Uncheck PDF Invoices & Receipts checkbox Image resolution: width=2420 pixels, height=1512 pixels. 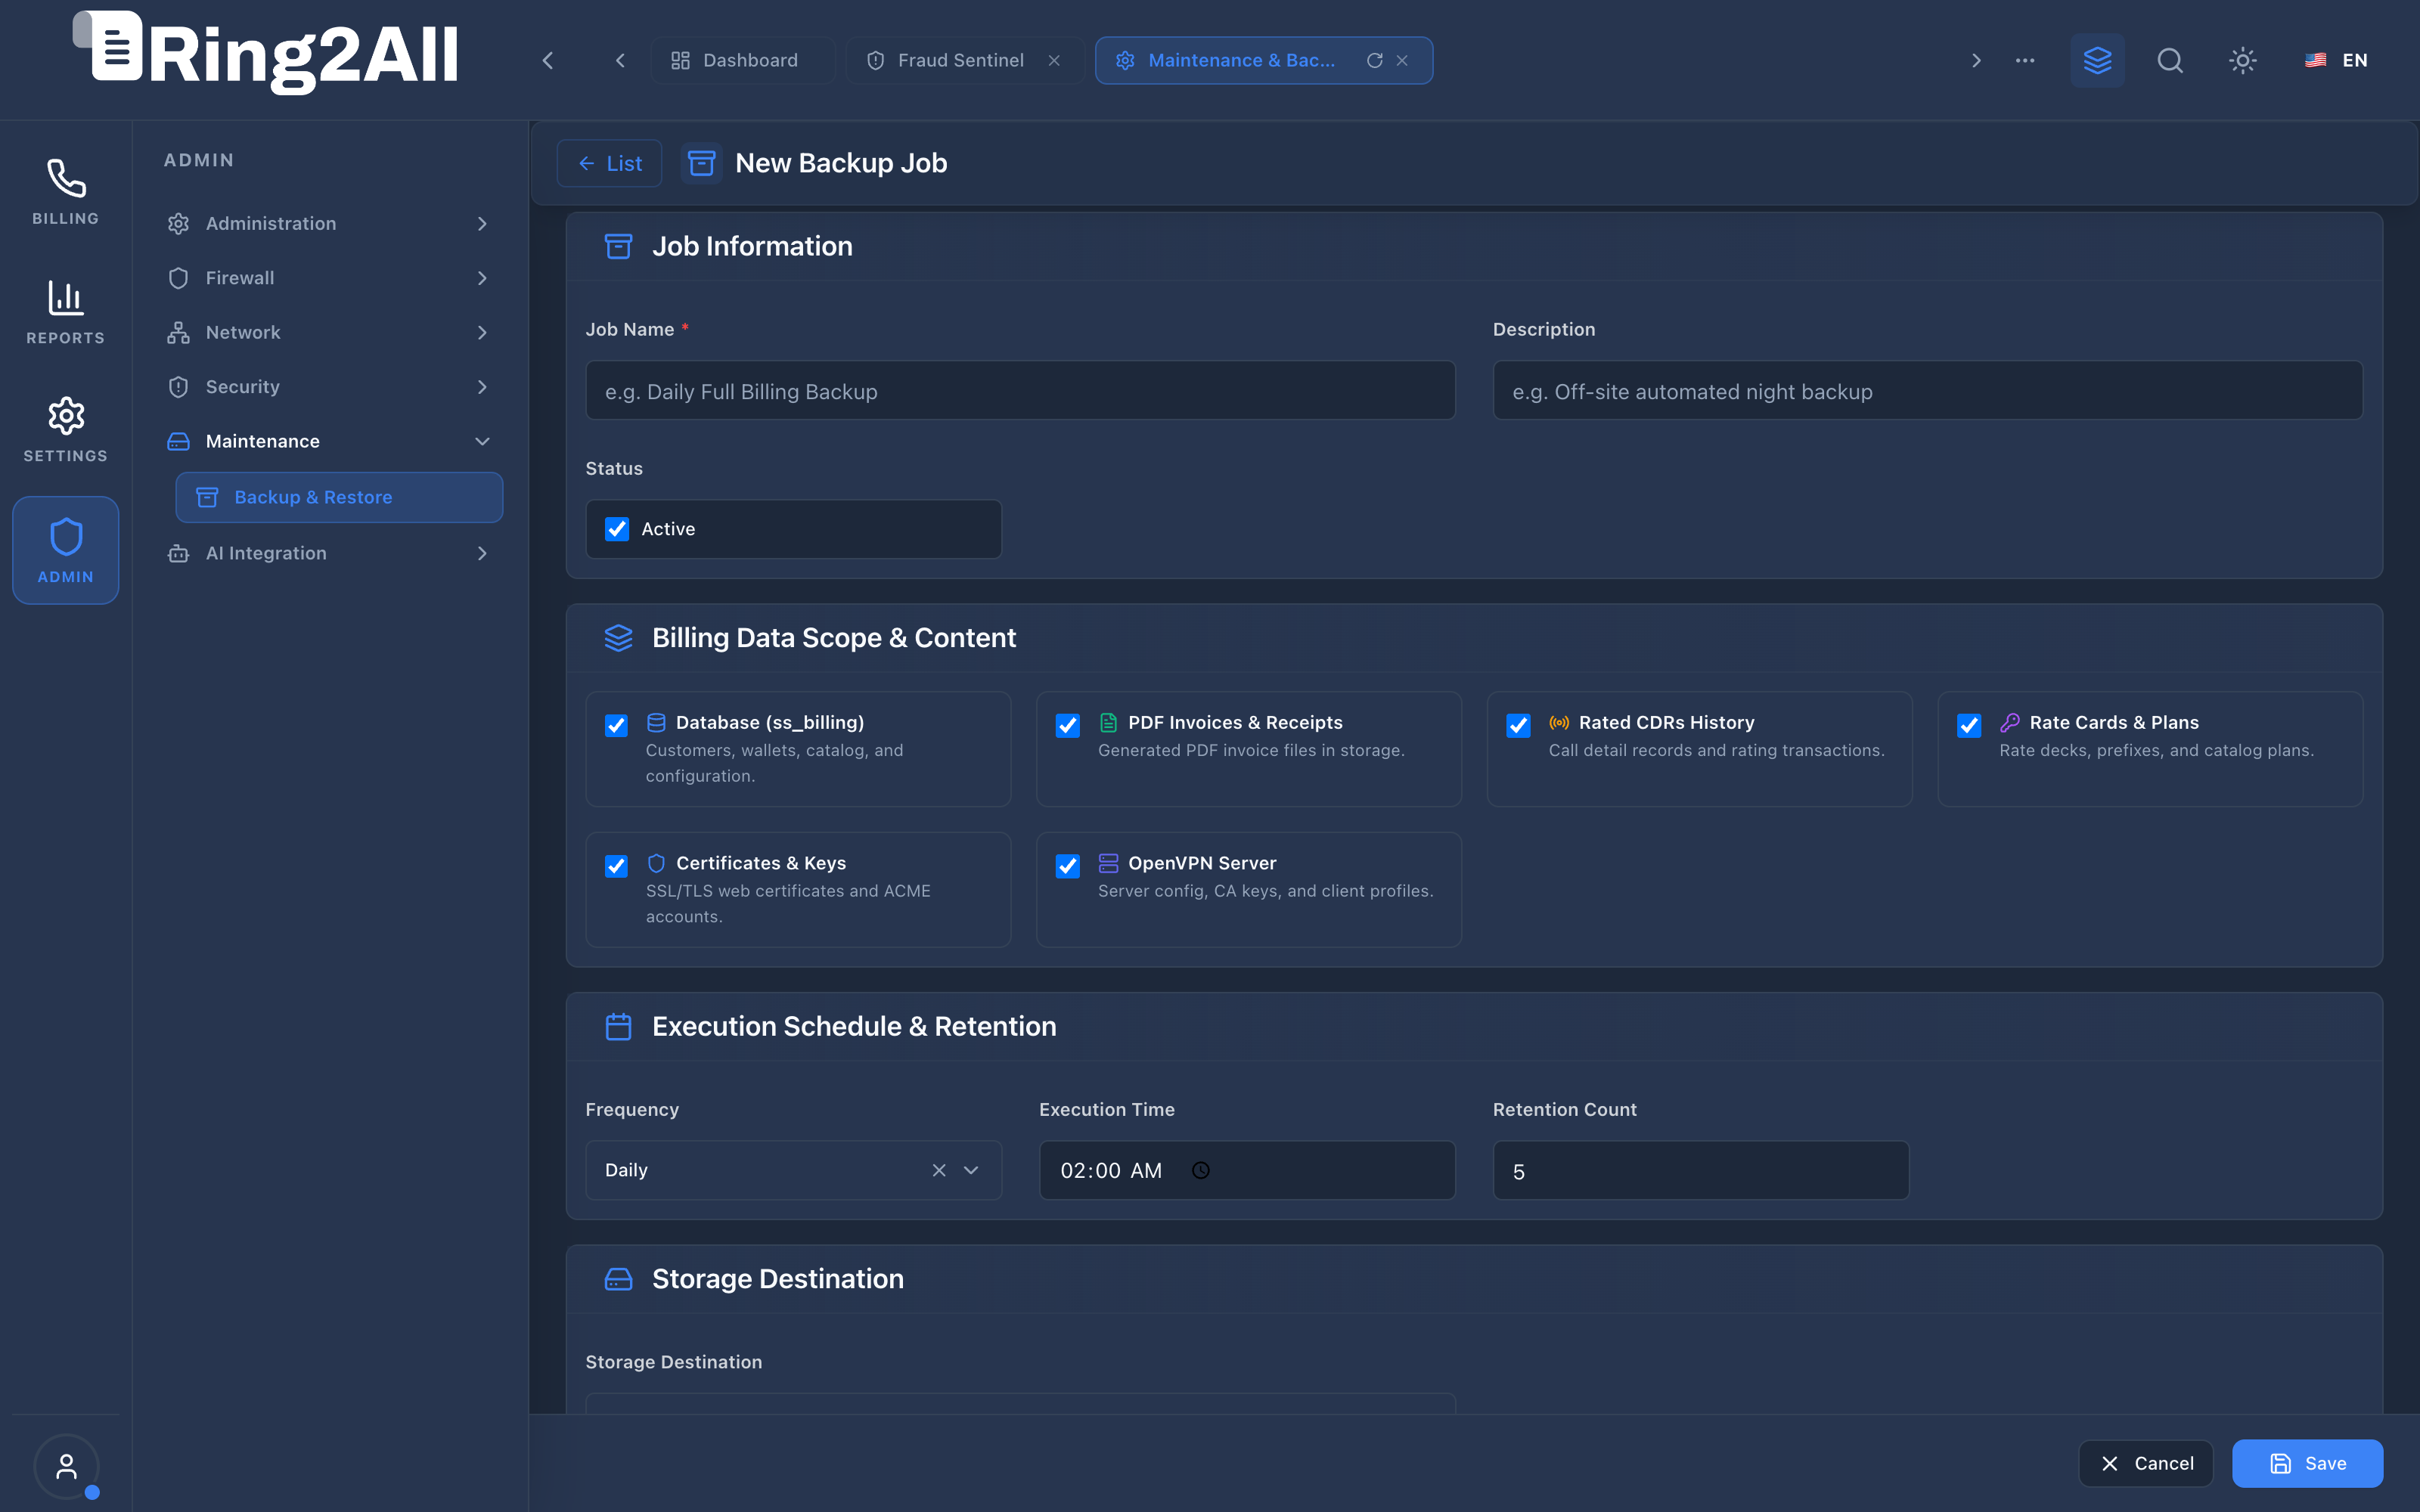[x=1067, y=725]
